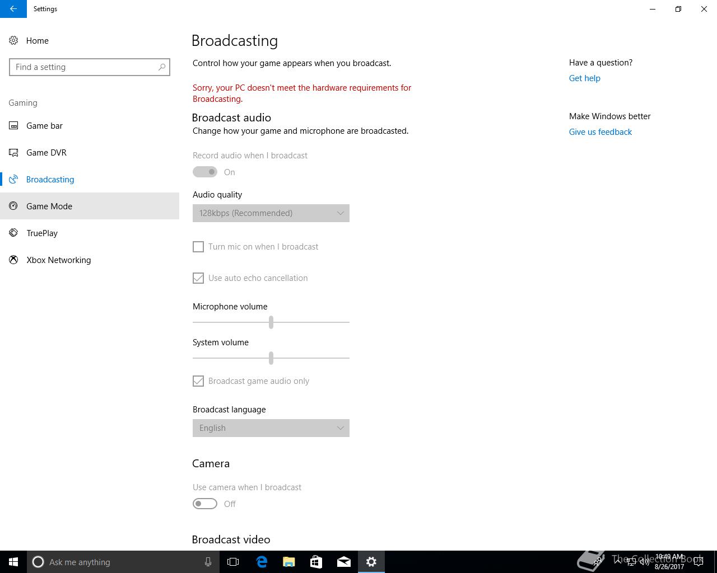
Task: Open the Windows Start menu
Action: pyautogui.click(x=13, y=562)
